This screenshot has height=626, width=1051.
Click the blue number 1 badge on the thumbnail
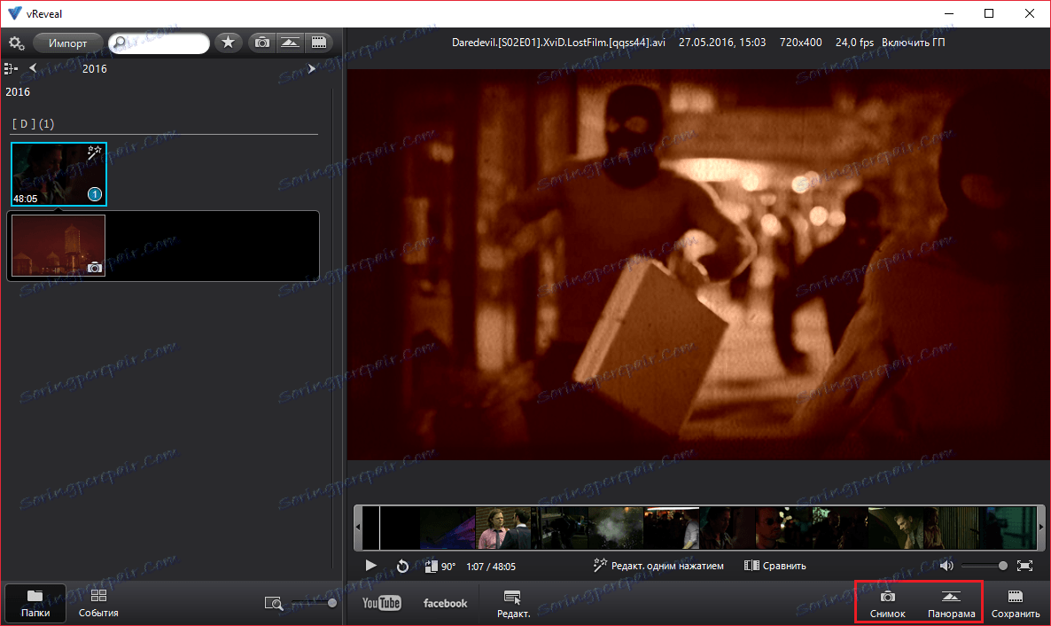pos(95,194)
